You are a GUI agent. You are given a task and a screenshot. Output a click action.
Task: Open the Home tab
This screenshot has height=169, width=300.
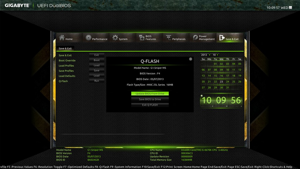(x=69, y=38)
